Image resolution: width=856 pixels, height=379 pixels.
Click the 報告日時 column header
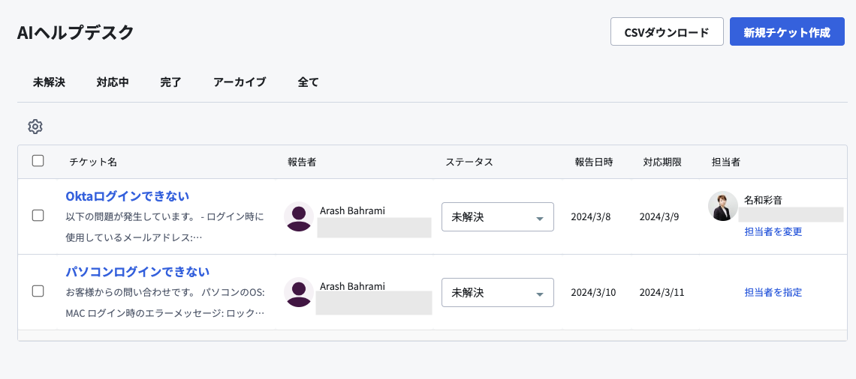593,163
